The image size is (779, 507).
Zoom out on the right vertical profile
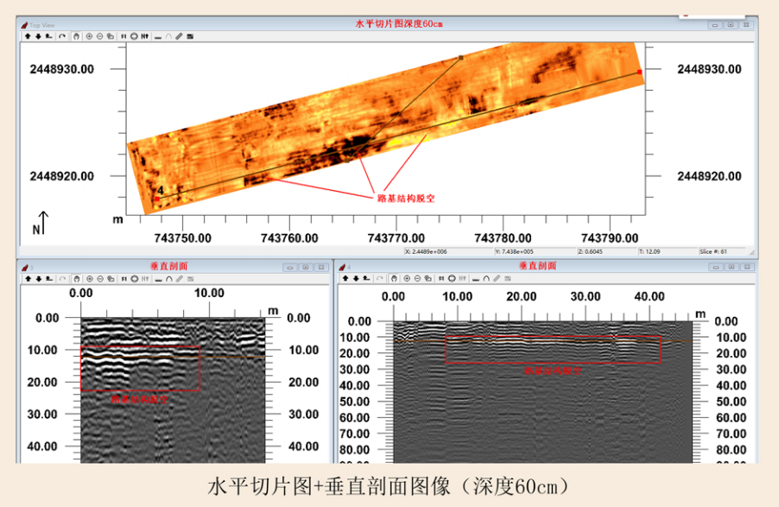click(416, 279)
